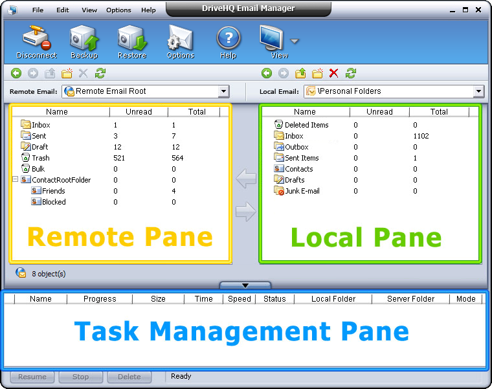Viewport: 492px width, 389px height.
Task: Open the Restore tool
Action: [x=131, y=39]
